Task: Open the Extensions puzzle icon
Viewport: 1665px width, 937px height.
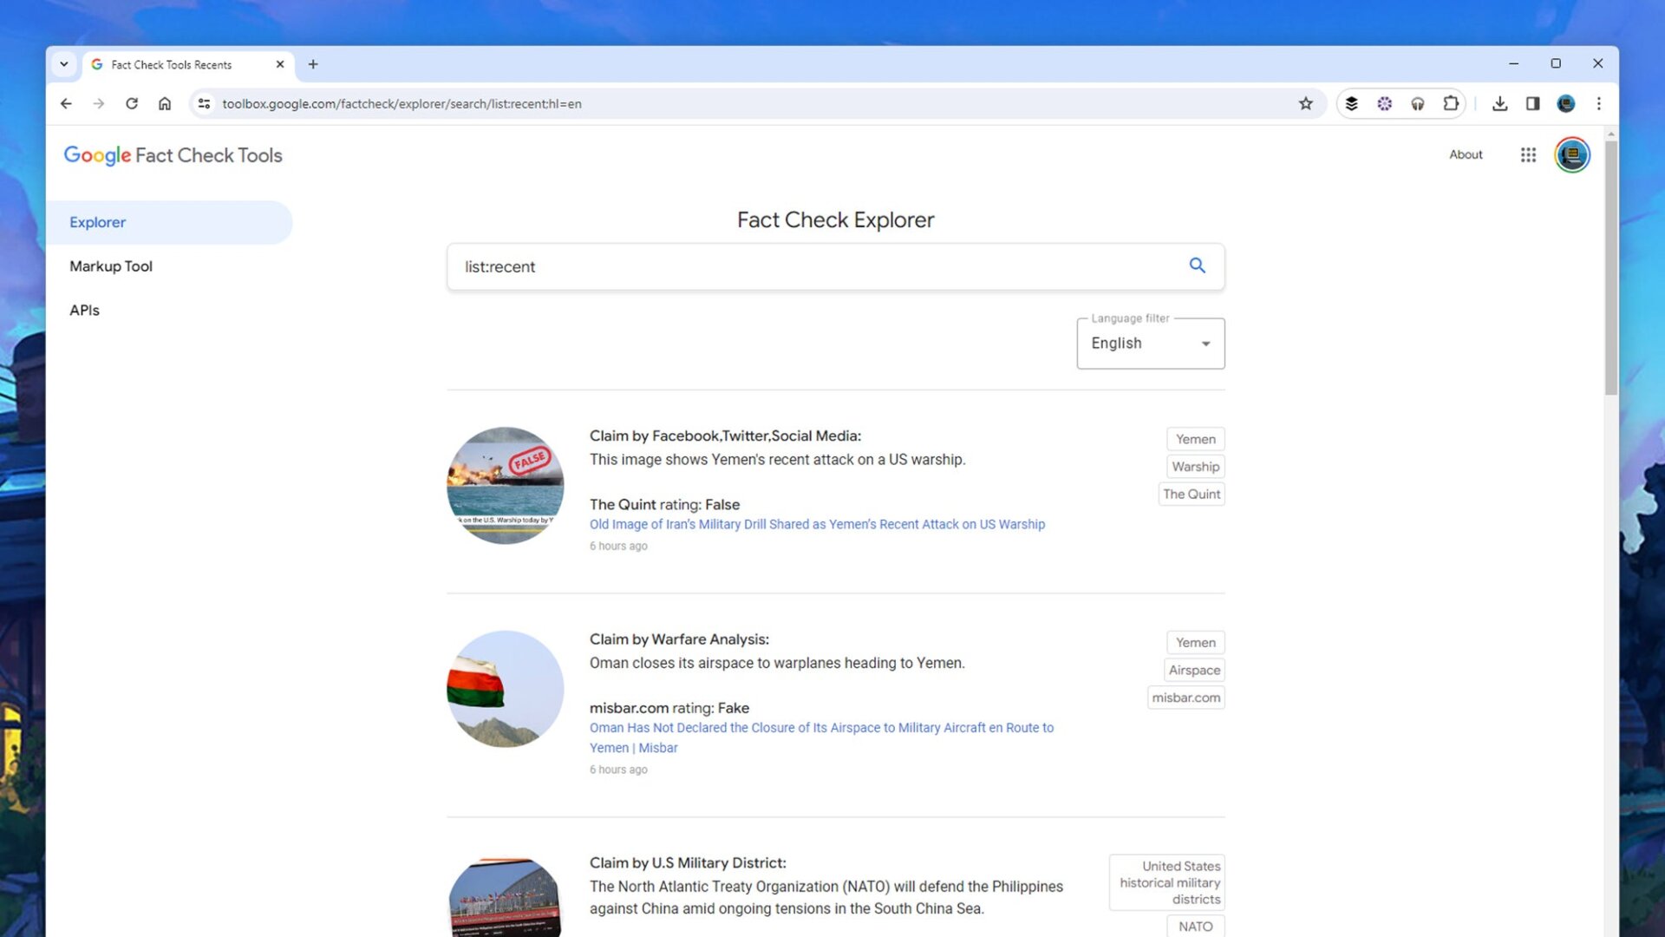Action: click(x=1451, y=104)
